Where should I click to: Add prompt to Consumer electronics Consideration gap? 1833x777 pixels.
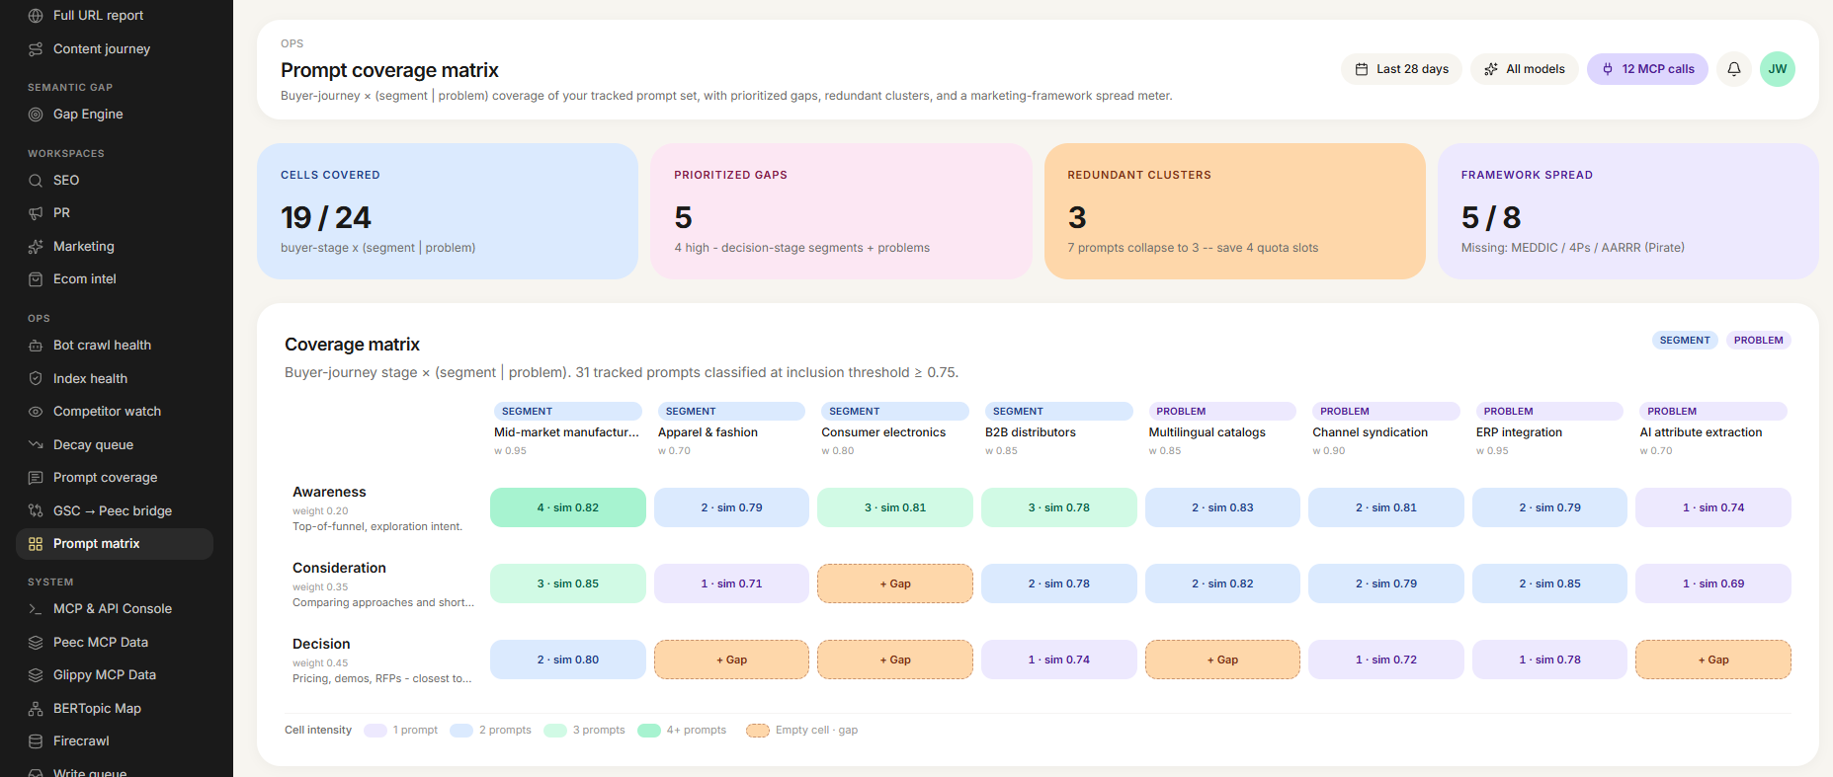[x=894, y=583]
